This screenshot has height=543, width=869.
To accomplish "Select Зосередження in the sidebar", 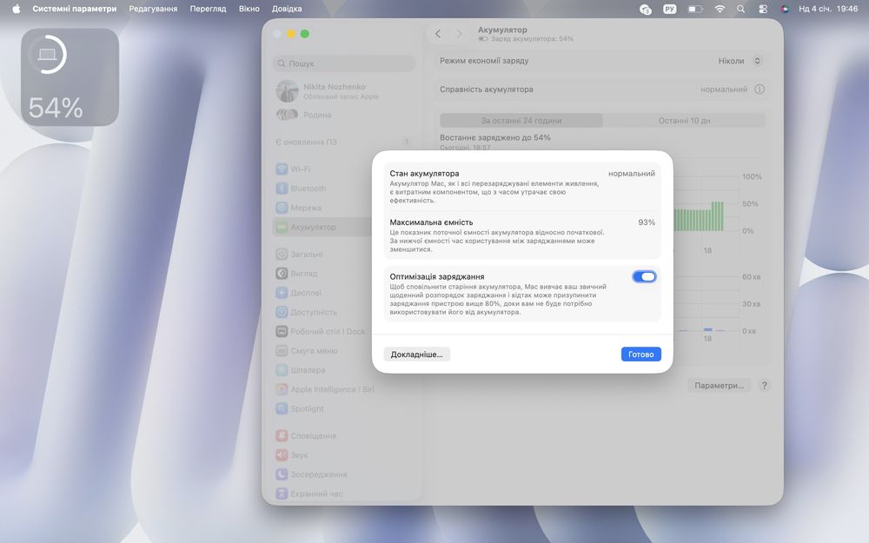I will coord(343,474).
